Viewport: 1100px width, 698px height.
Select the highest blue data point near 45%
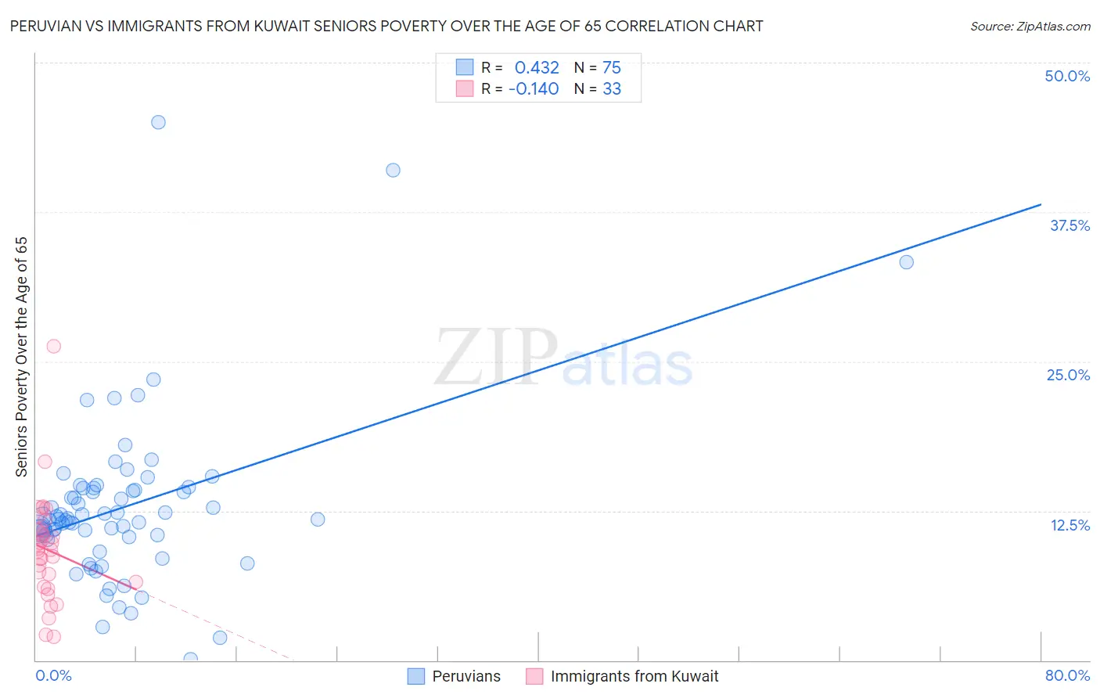point(158,122)
